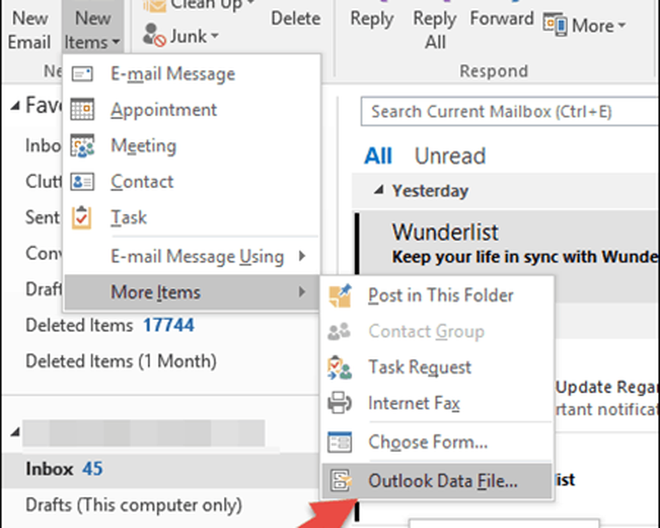Click the E-mail Message envelope icon
Viewport: 660px width, 528px height.
[x=82, y=74]
